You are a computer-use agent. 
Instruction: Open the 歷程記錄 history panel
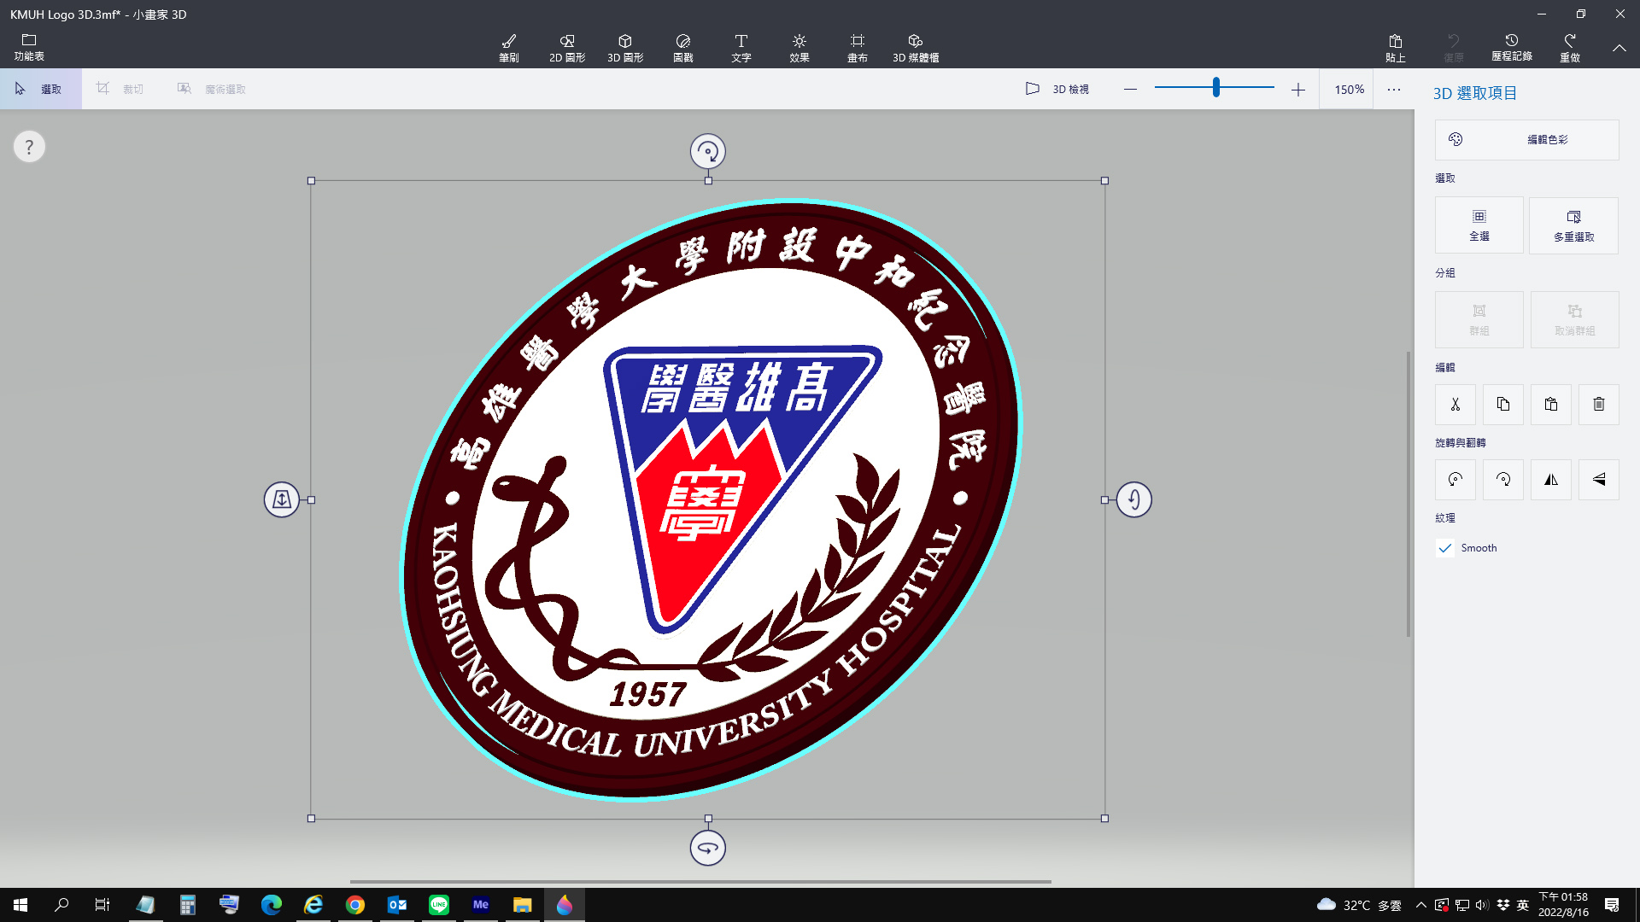(x=1512, y=48)
